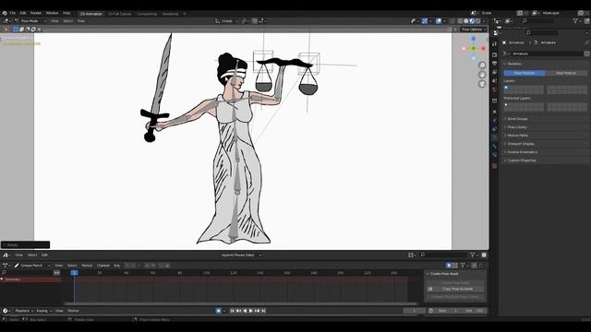Image resolution: width=591 pixels, height=332 pixels.
Task: Open the Grease Pencil dope sheet mode dropdown
Action: tap(32, 266)
